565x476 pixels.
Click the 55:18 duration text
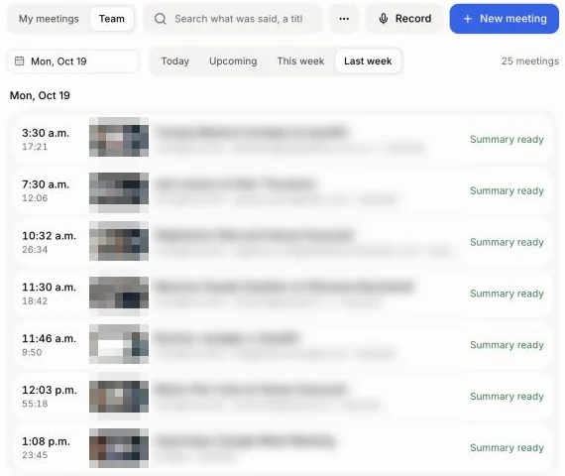point(35,404)
